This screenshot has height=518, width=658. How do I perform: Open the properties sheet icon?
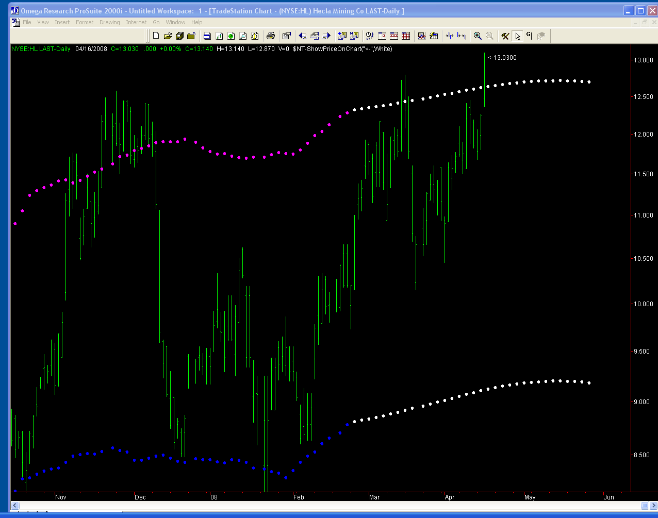click(x=286, y=36)
